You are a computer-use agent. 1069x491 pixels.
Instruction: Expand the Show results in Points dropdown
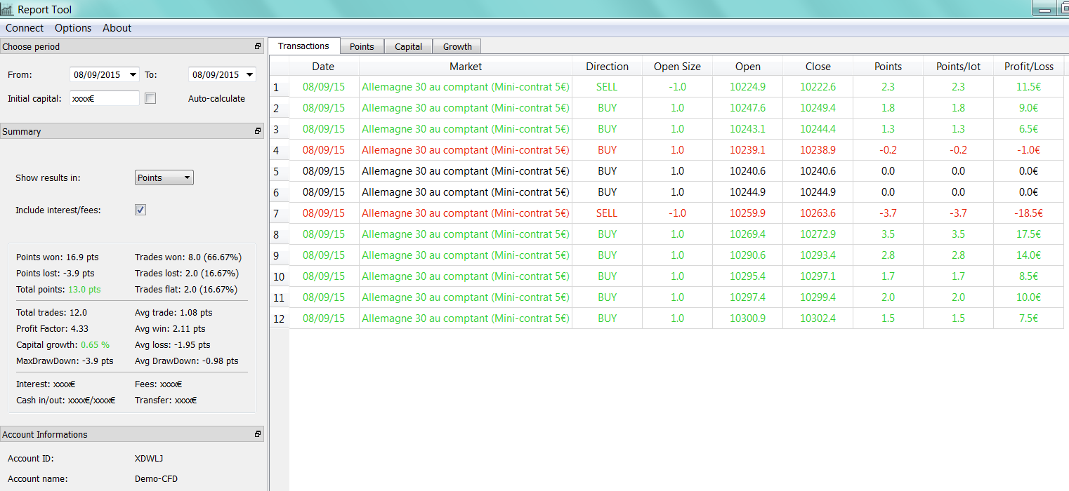tap(164, 178)
